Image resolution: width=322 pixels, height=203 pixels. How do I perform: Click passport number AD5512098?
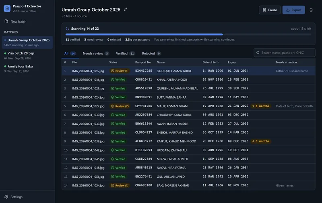click(x=144, y=88)
